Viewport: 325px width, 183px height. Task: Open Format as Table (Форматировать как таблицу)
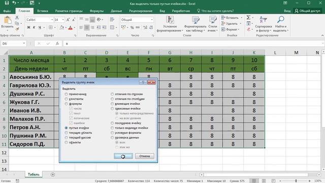pos(195,24)
